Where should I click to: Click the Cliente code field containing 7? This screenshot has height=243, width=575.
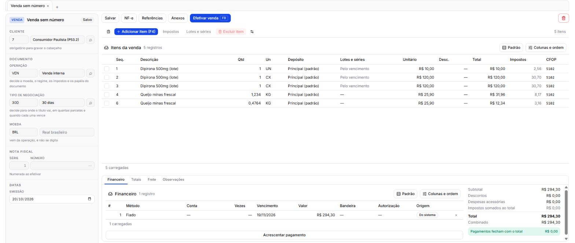tap(19, 40)
